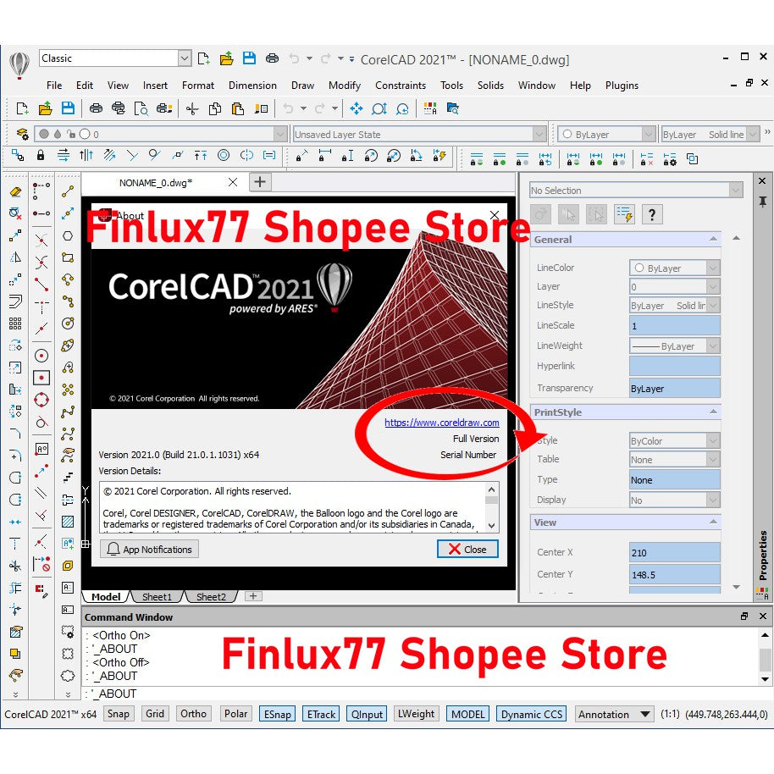Screen dimensions: 774x774
Task: Open the Classic workspace dropdown
Action: (x=186, y=58)
